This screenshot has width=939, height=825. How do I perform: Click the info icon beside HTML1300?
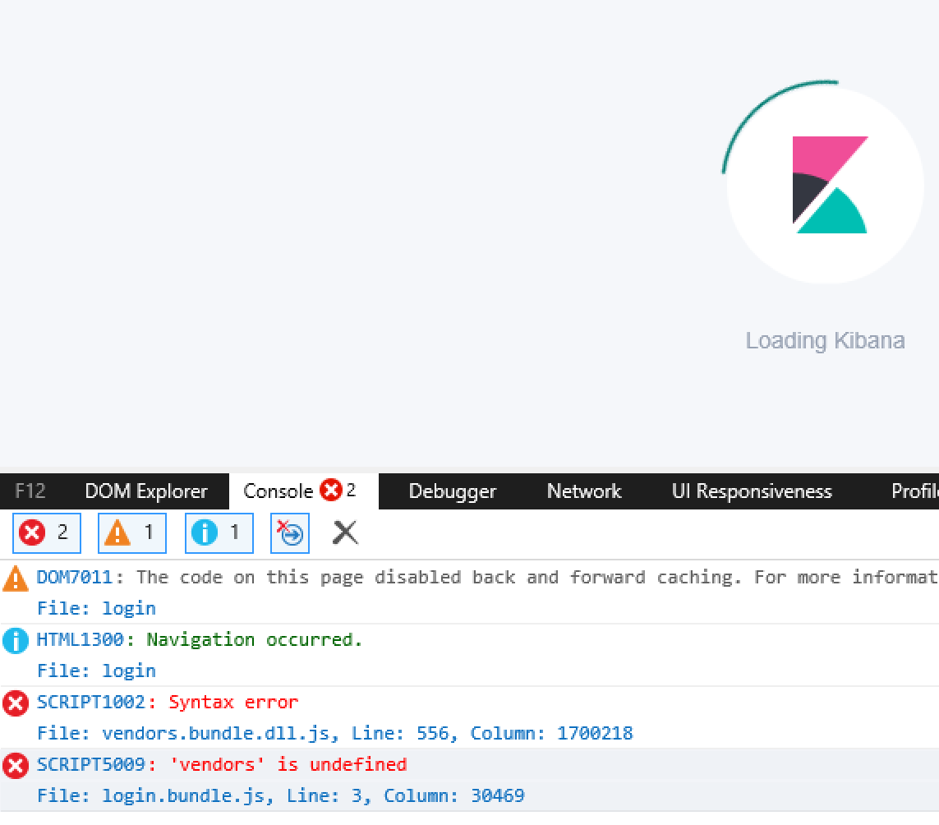pyautogui.click(x=16, y=641)
